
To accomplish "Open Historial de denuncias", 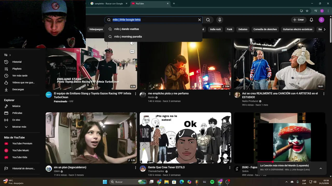I will coord(20,168).
